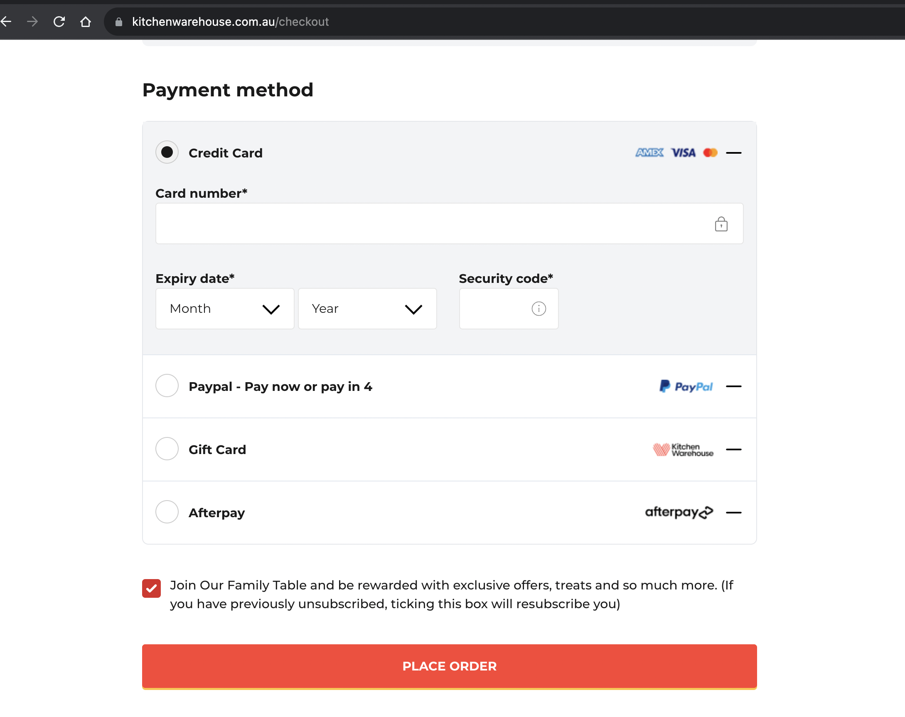Click the PLACE ORDER button

[x=450, y=666]
